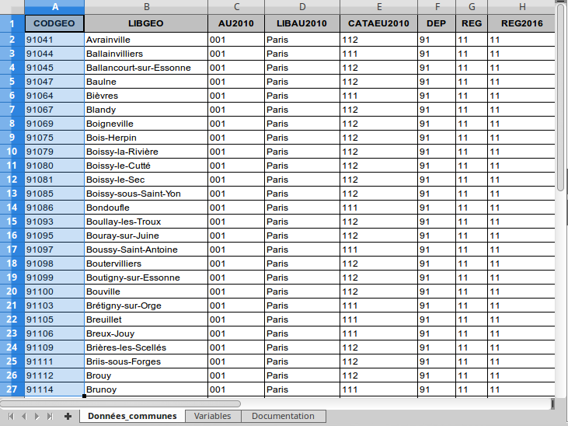
Task: Click the Select All corner box
Action: tap(12, 6)
